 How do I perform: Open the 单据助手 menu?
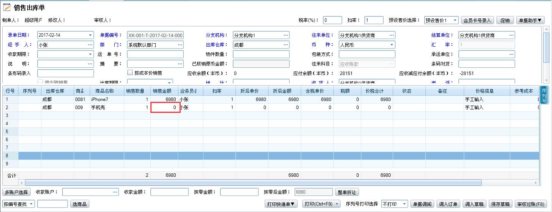tap(531, 20)
